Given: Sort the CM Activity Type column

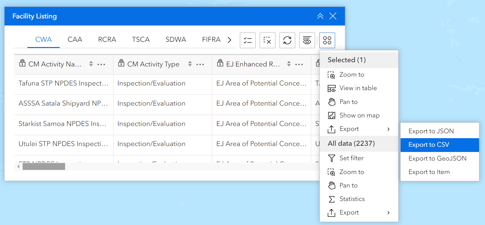Looking at the screenshot, I should click(190, 64).
